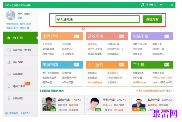
Task: Click the megaphone icon near 原装手机 promo
Action: pos(7,113)
